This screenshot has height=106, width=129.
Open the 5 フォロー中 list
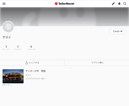(x=31, y=48)
